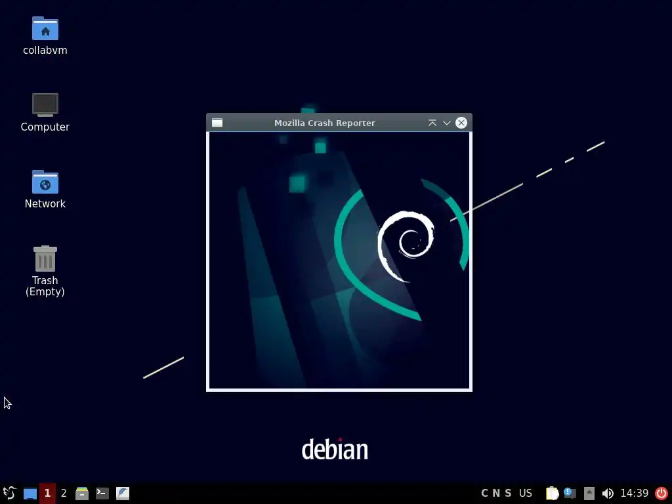Click the red power button icon

(x=661, y=493)
